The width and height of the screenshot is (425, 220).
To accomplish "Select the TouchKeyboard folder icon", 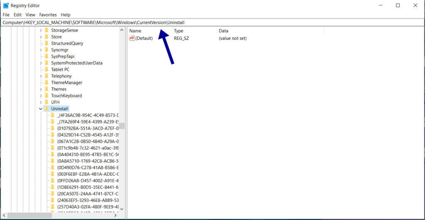I will pyautogui.click(x=46, y=96).
